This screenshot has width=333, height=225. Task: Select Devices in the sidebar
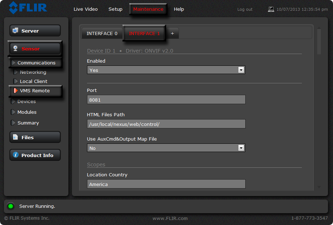(26, 101)
